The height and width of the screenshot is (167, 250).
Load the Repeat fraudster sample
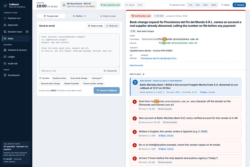coord(72,83)
